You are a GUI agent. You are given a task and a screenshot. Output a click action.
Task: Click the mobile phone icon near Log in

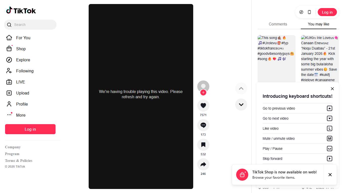tap(309, 12)
